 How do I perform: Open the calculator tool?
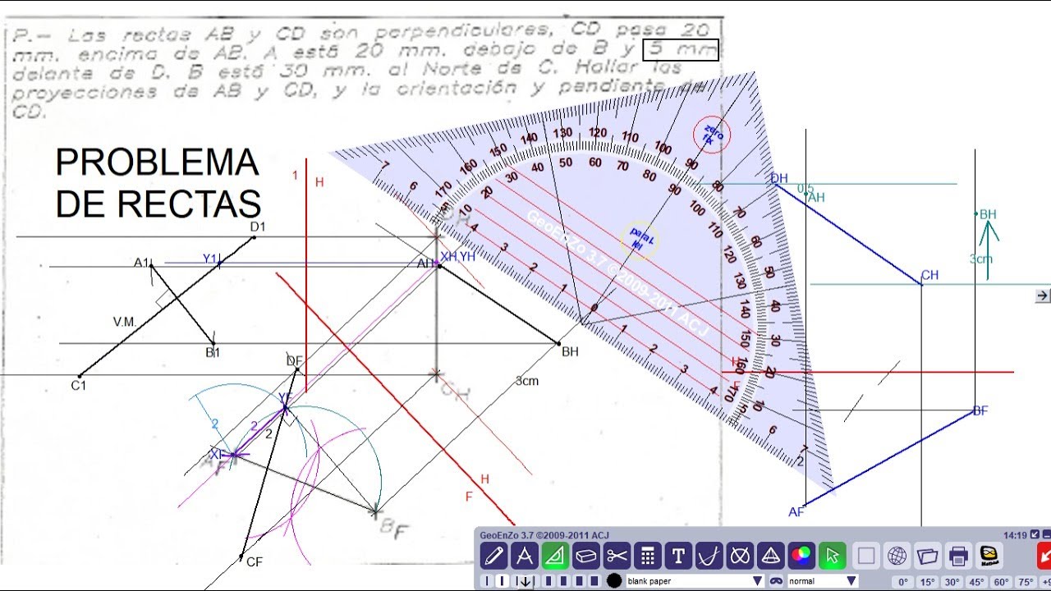tap(648, 556)
